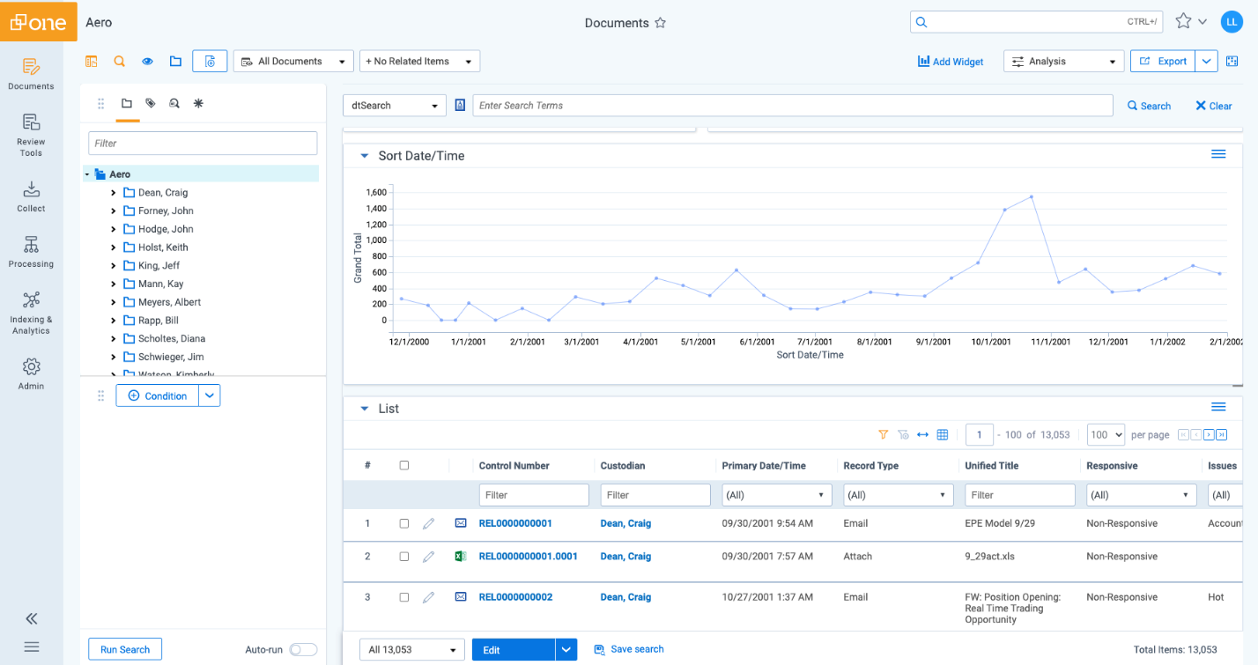The height and width of the screenshot is (665, 1258).
Task: Click the document preview eye icon
Action: (147, 61)
